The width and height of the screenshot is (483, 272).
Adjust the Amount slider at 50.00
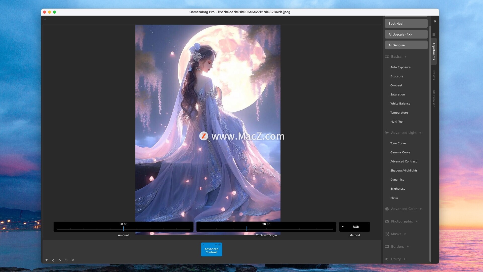pos(123,227)
